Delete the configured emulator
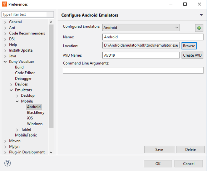The height and width of the screenshot is (171, 207). [190, 149]
